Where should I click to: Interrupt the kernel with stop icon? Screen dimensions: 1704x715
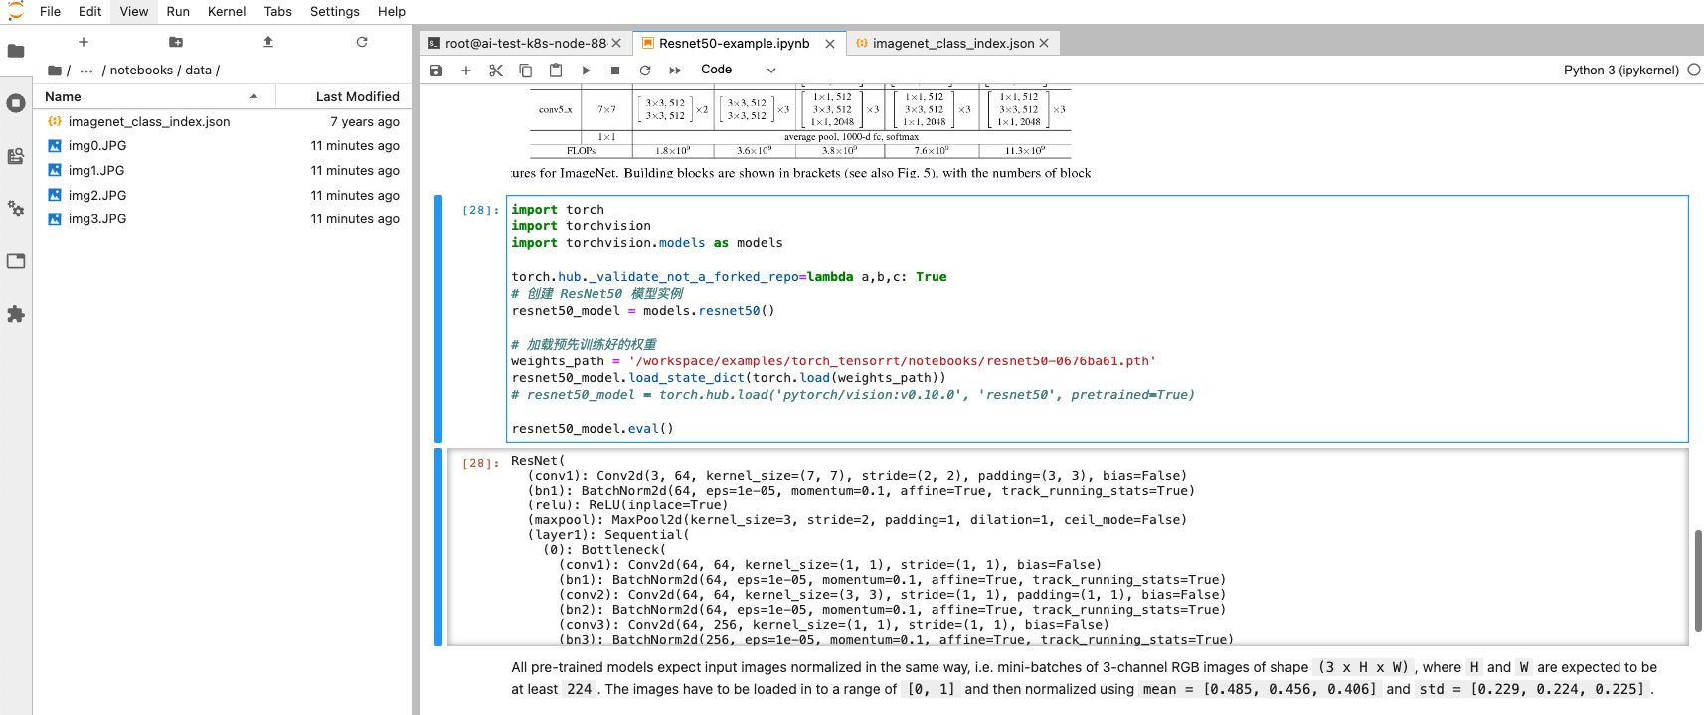(x=615, y=71)
